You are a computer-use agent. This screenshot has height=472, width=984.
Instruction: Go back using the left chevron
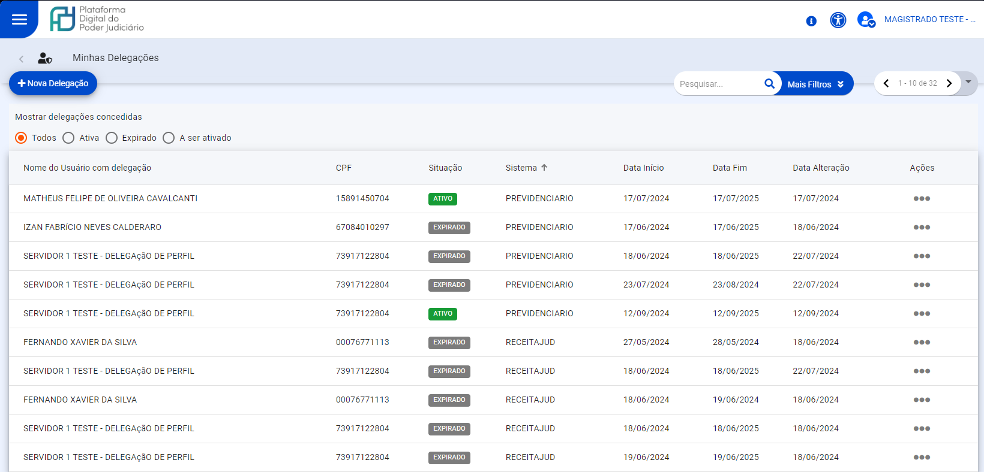(21, 59)
